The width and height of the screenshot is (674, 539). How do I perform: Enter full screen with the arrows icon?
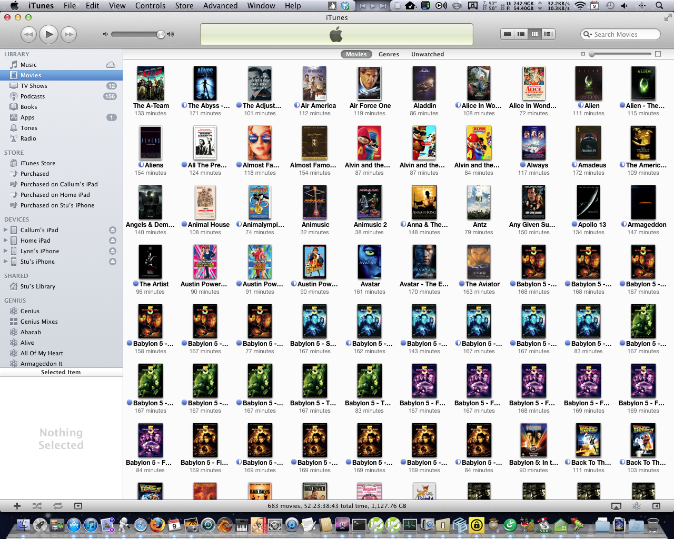(x=668, y=17)
